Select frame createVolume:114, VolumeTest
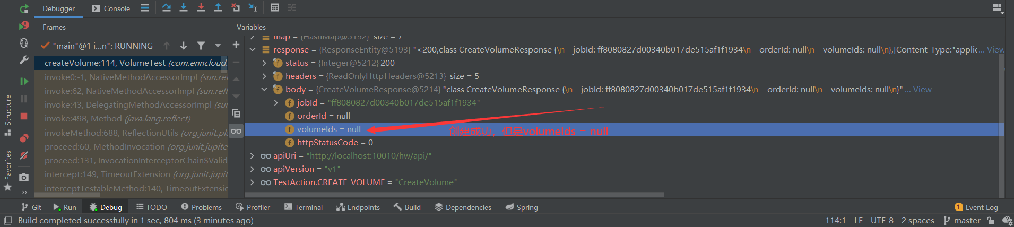 [x=131, y=63]
